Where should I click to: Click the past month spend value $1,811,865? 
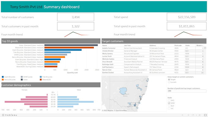tap(187, 26)
